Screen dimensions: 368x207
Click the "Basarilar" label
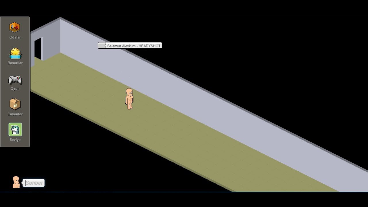pos(15,63)
